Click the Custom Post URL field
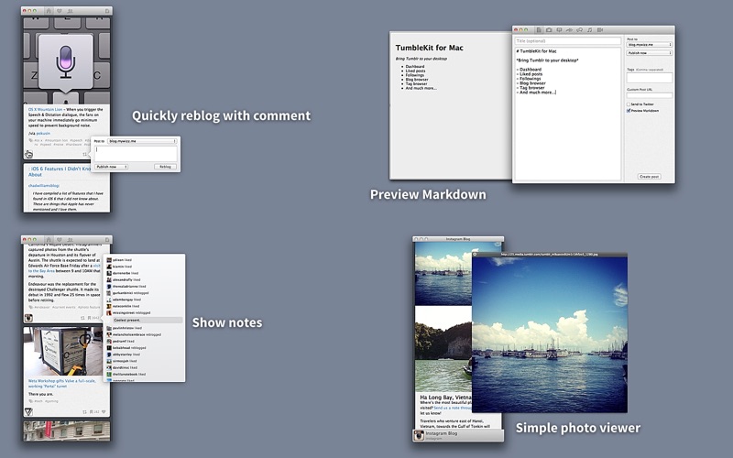Screen dimensions: 733x458 coord(650,95)
